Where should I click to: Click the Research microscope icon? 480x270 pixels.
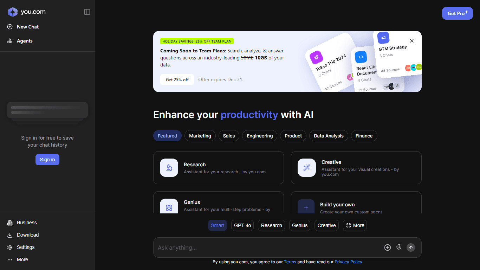point(169,168)
